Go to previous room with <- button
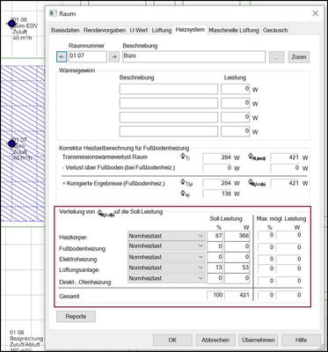 [62, 57]
